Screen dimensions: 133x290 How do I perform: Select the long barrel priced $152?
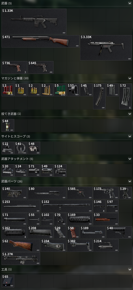pos(66,206)
